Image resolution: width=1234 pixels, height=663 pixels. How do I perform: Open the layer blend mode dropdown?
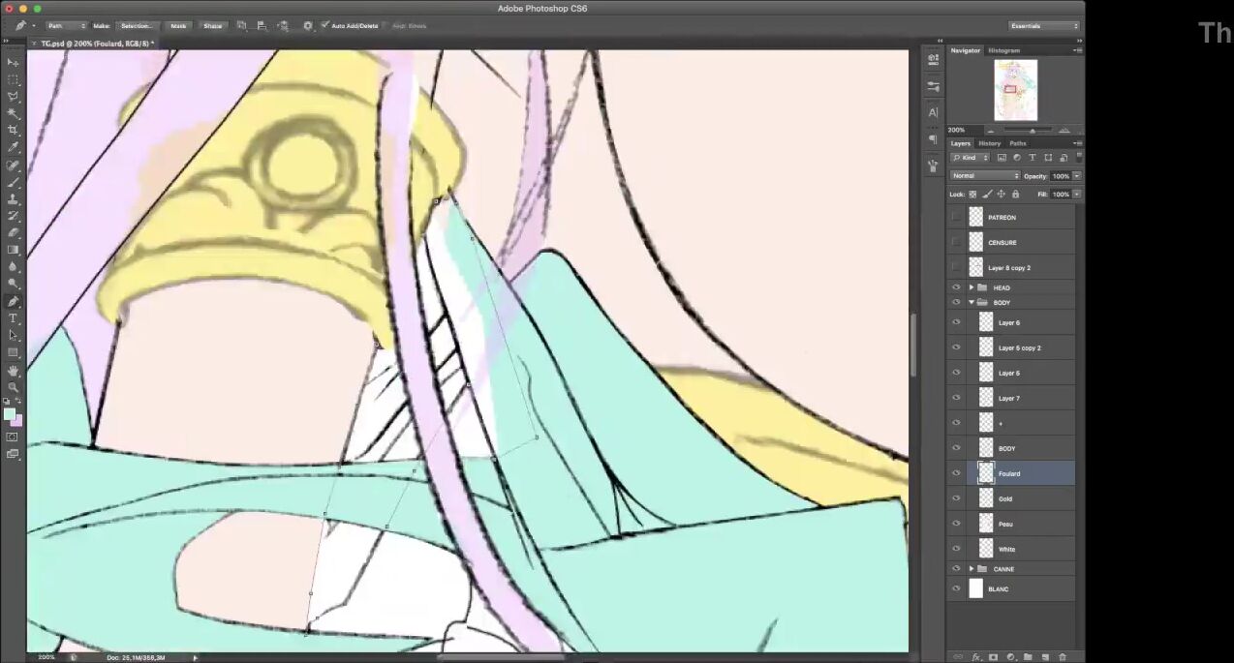click(x=984, y=176)
